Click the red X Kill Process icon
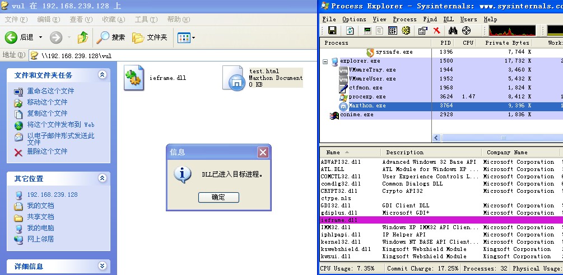The height and width of the screenshot is (275, 563). (437, 30)
